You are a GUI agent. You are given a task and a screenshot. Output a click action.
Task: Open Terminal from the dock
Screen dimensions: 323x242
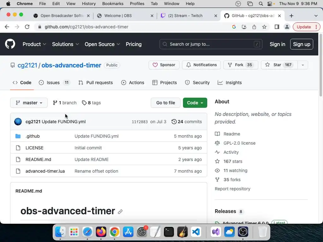click(169, 232)
